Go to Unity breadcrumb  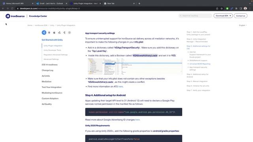click(52, 25)
